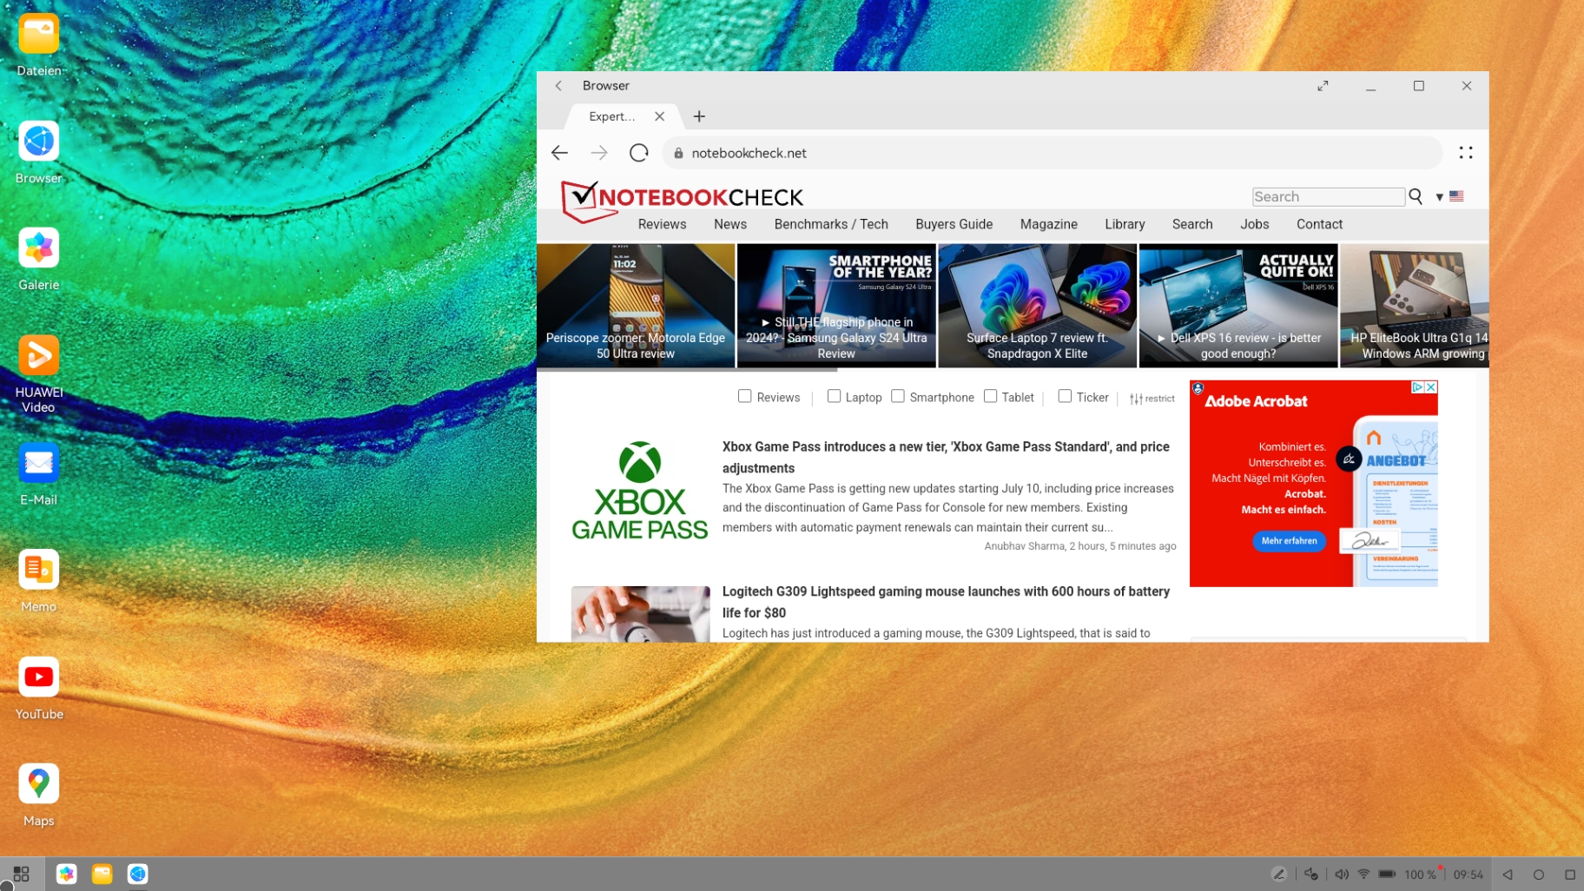Tick the Tablet filter checkbox

990,396
